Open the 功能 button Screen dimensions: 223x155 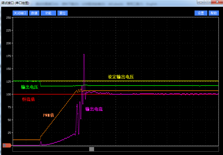[48, 13]
